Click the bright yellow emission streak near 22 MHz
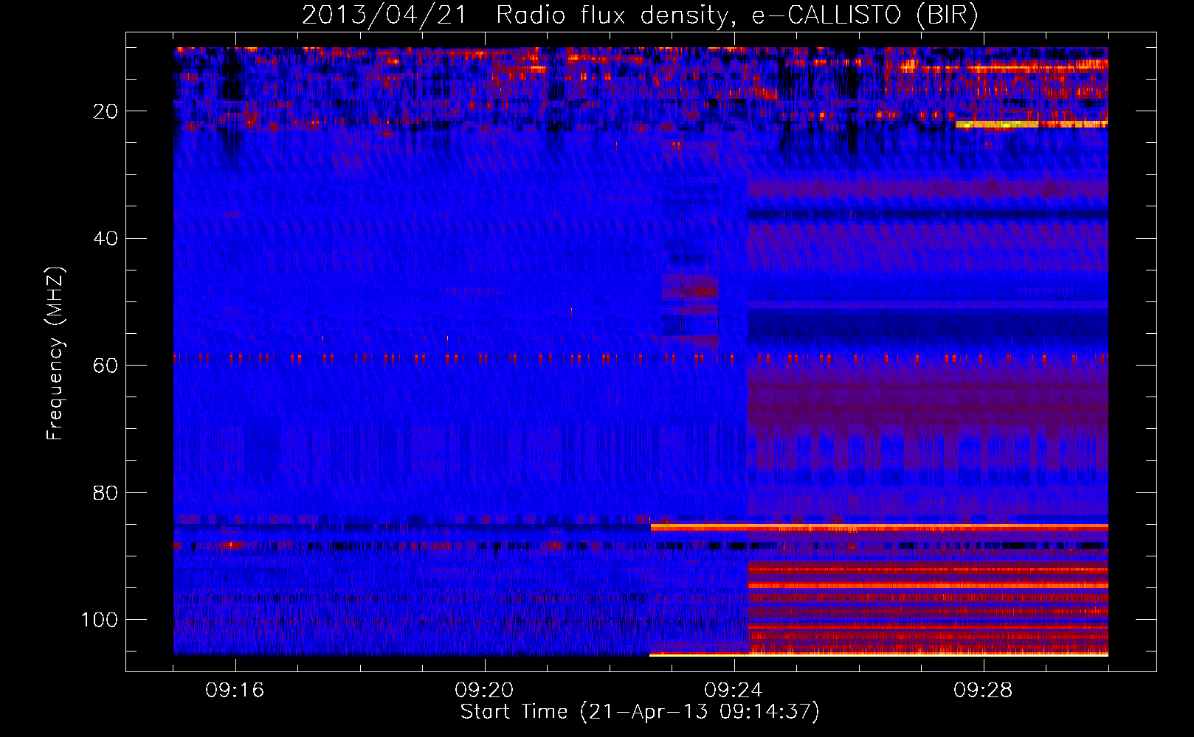 [1031, 125]
